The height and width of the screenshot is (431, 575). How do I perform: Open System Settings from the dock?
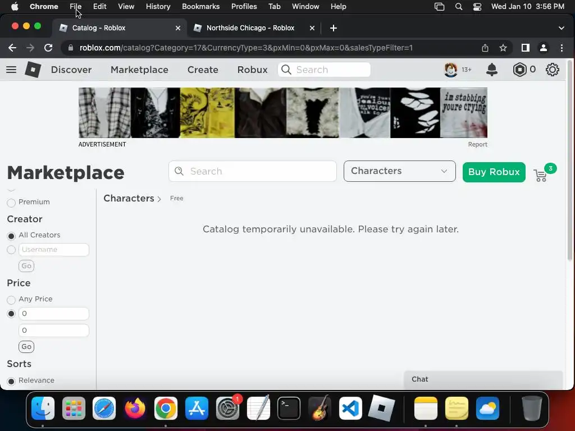click(227, 409)
